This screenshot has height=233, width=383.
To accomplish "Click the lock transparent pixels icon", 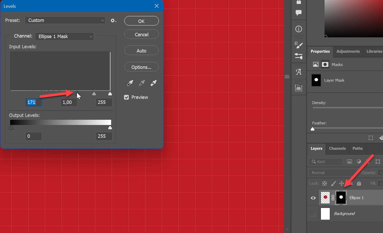I will [325, 183].
